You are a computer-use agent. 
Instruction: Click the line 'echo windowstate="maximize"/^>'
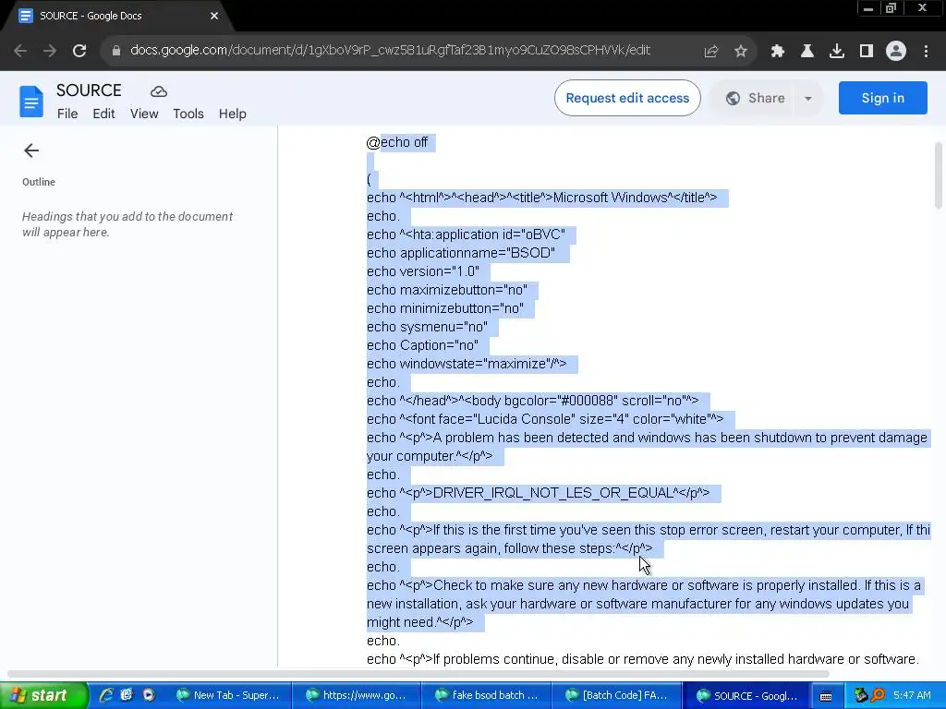[467, 364]
